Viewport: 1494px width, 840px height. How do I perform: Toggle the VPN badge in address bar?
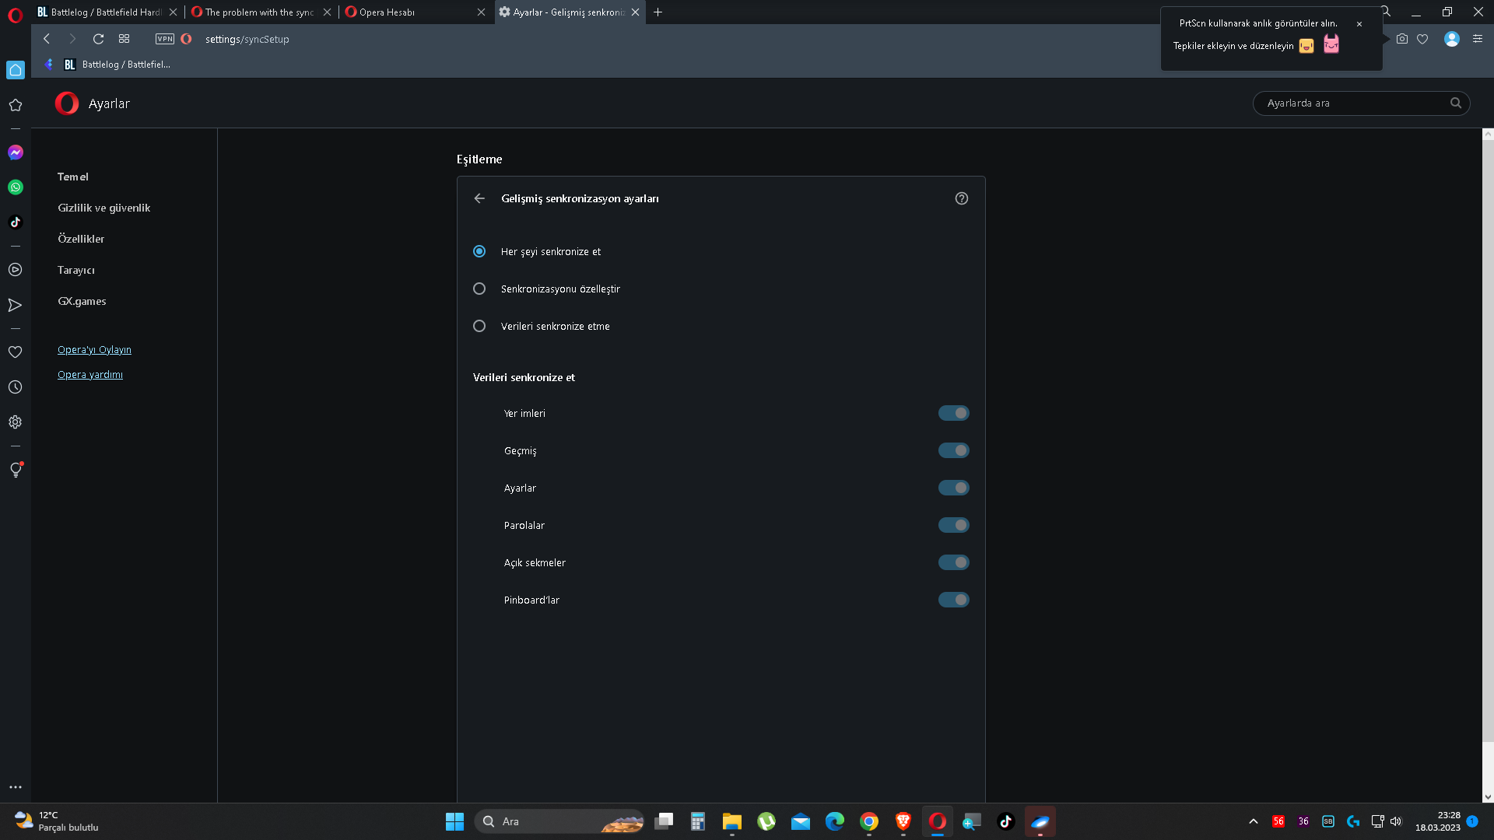[x=165, y=39]
